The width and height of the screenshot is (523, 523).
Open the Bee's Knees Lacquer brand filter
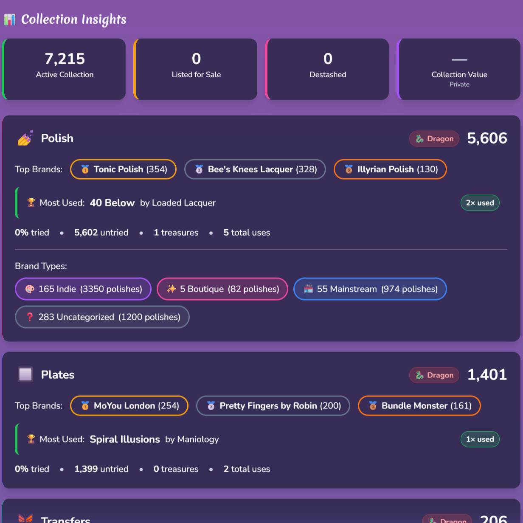255,169
